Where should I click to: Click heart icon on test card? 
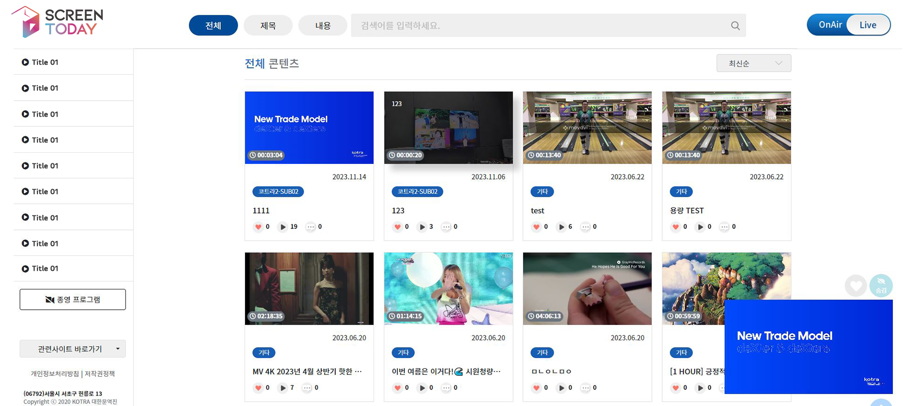537,227
